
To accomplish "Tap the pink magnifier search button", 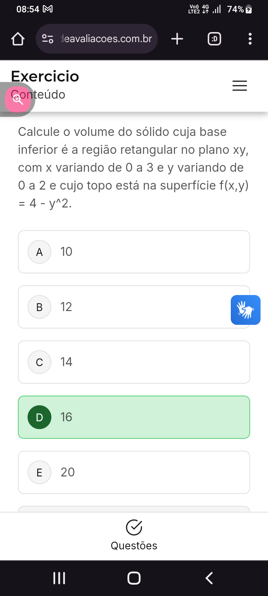I will coord(17,99).
